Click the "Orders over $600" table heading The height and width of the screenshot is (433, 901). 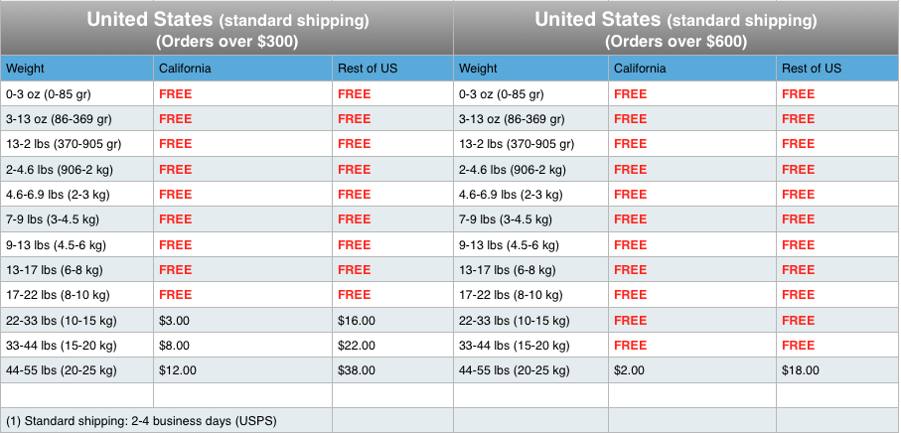point(676,42)
